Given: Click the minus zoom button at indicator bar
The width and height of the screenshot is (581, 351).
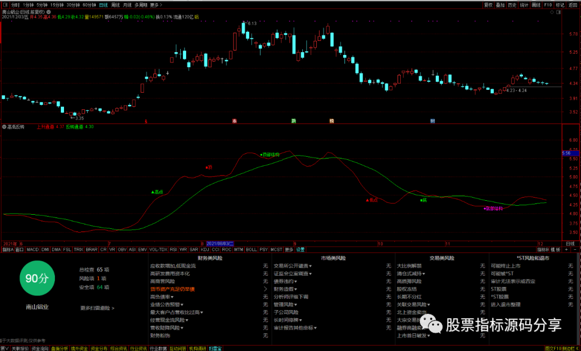Looking at the screenshot, I should [575, 250].
